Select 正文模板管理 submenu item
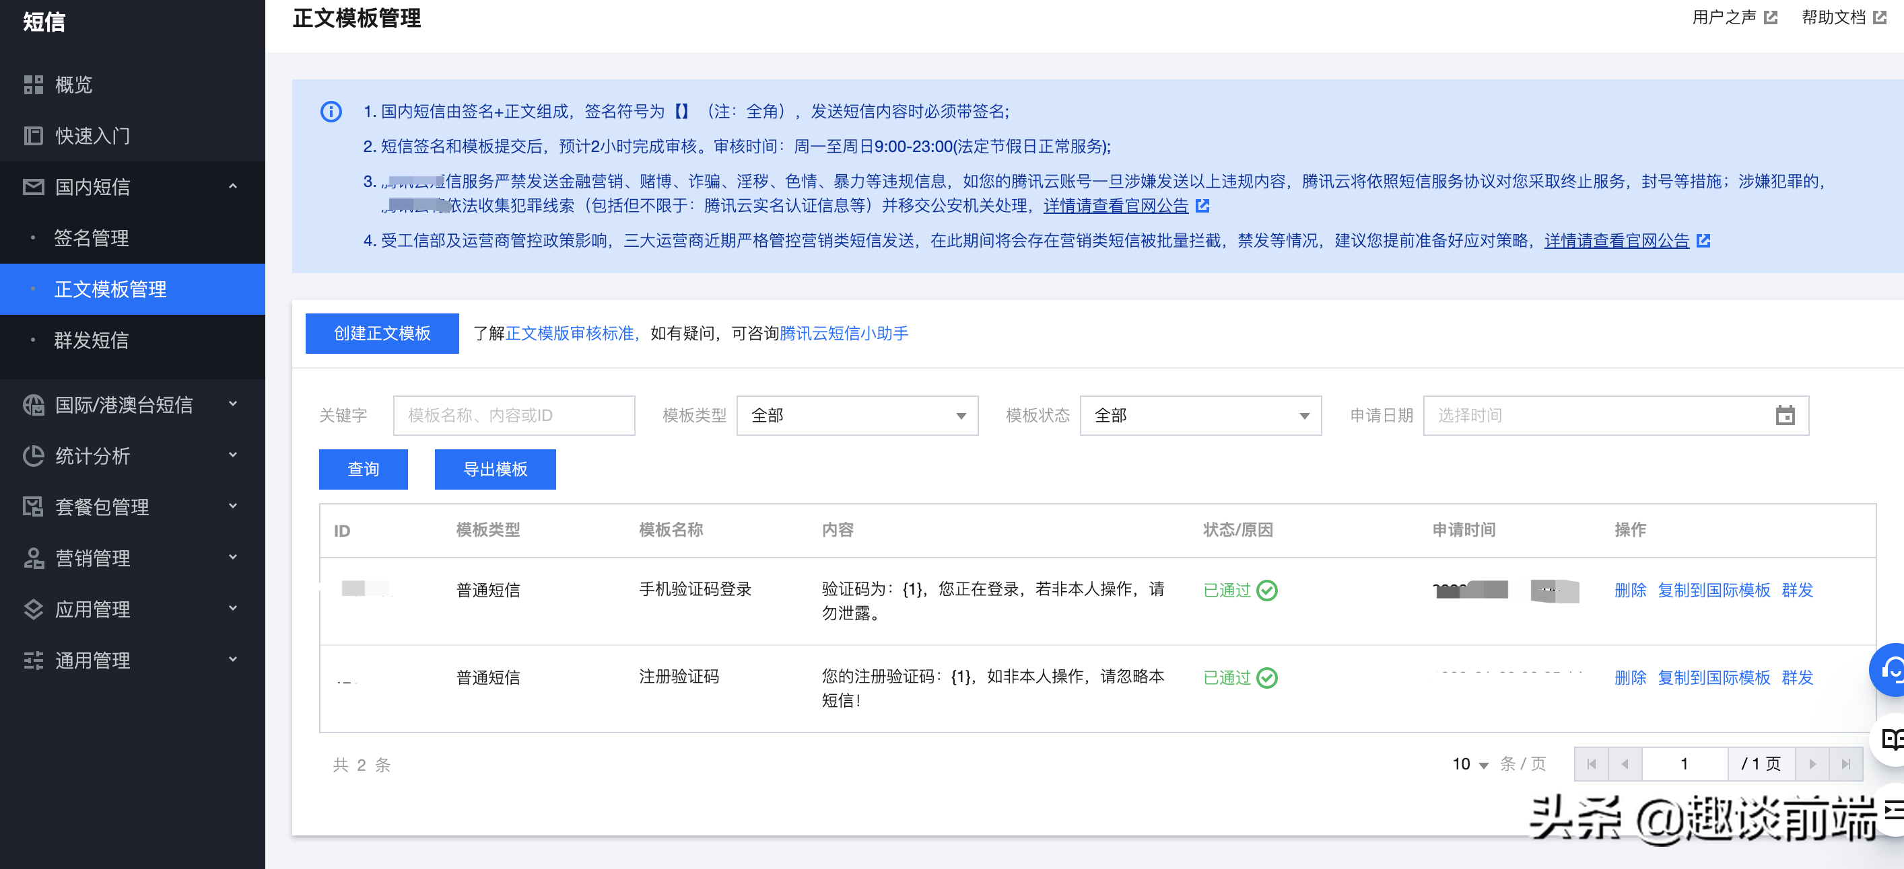1904x869 pixels. [x=133, y=289]
